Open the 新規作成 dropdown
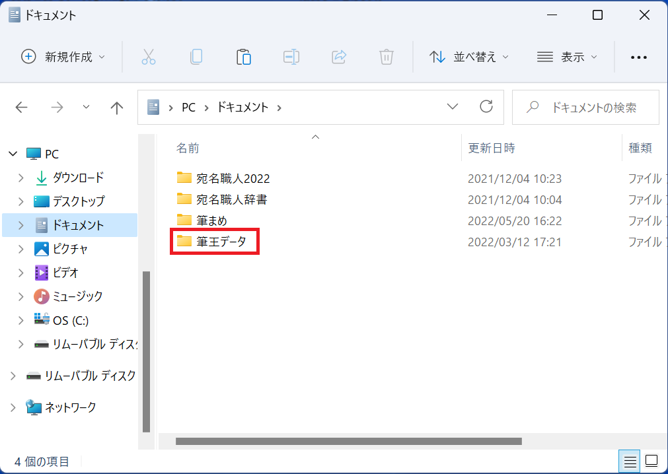The height and width of the screenshot is (474, 668). click(x=63, y=57)
